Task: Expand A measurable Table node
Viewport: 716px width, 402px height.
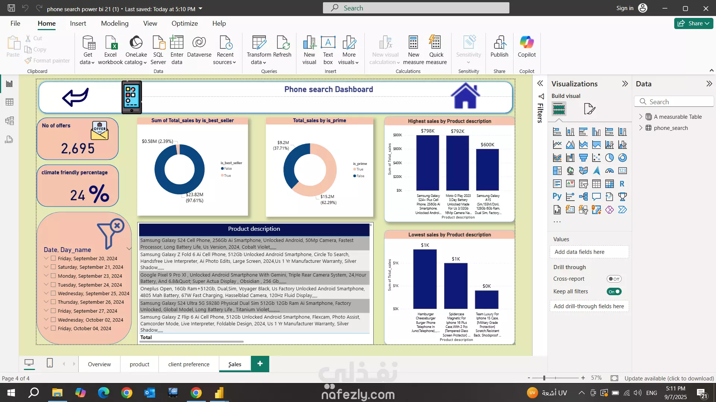Action: click(x=641, y=117)
